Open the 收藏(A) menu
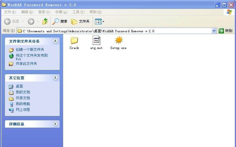This screenshot has width=236, height=147. [x=61, y=12]
